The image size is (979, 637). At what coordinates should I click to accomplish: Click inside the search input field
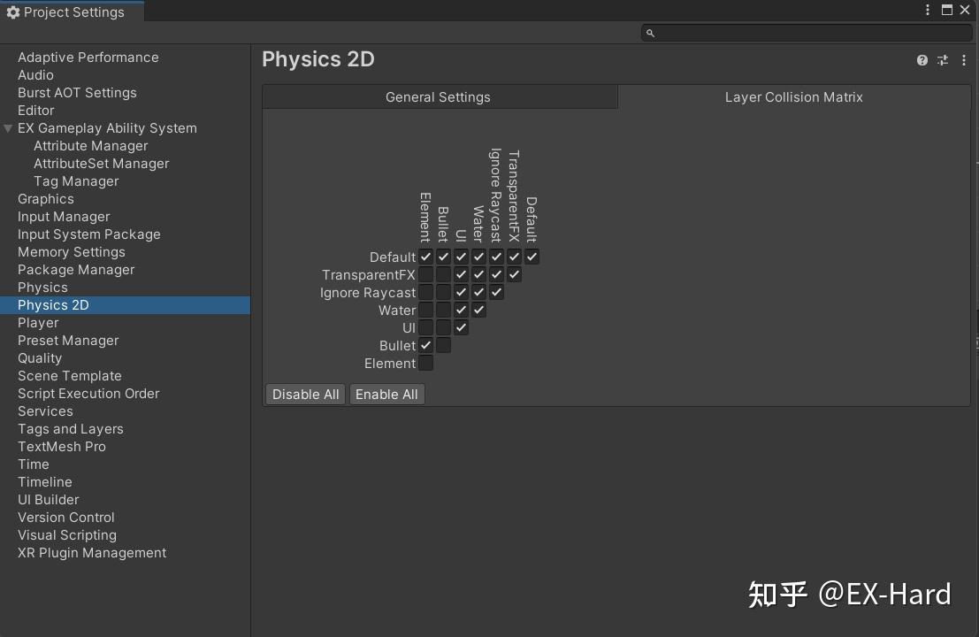[x=796, y=32]
